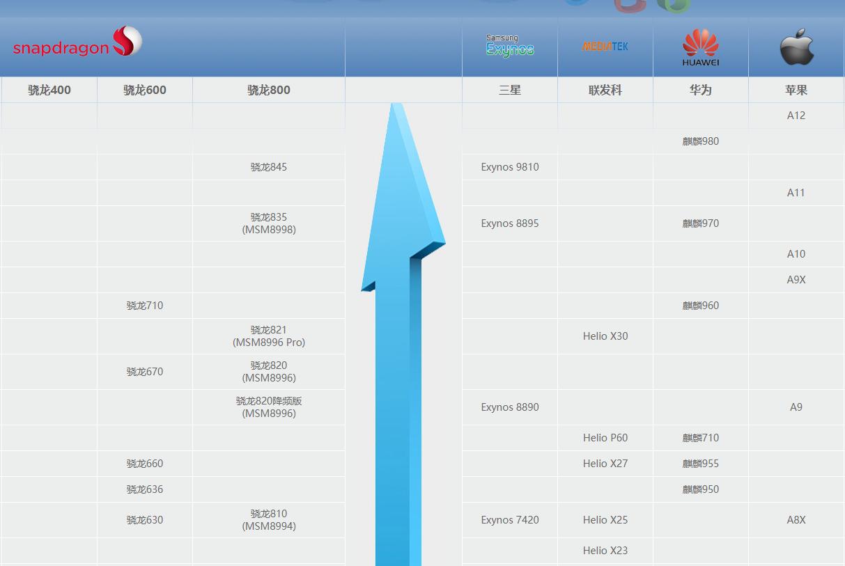Select the 骁龙400 column header
The image size is (845, 566).
click(x=48, y=89)
